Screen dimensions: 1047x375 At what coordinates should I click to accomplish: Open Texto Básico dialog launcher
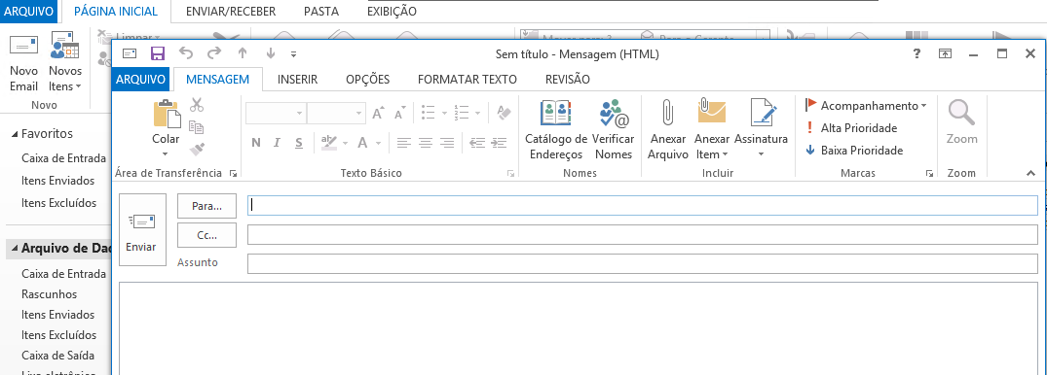click(x=510, y=173)
